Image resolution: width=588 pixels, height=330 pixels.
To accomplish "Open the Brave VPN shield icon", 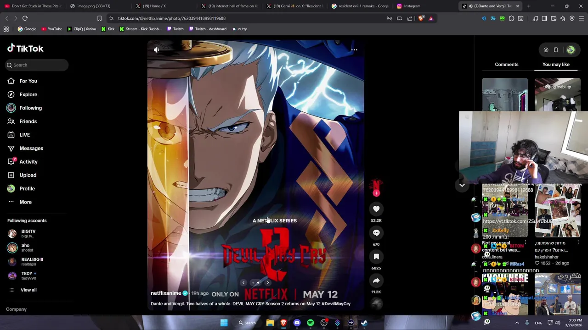I will [x=572, y=18].
